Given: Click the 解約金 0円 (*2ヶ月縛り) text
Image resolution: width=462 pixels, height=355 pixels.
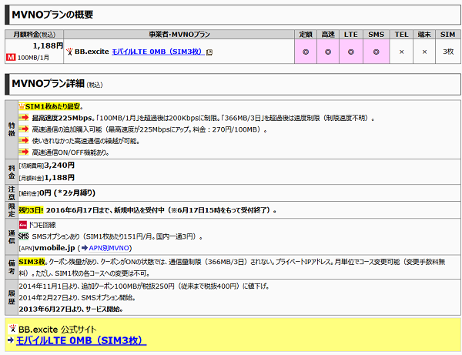Looking at the screenshot, I should coord(57,193).
